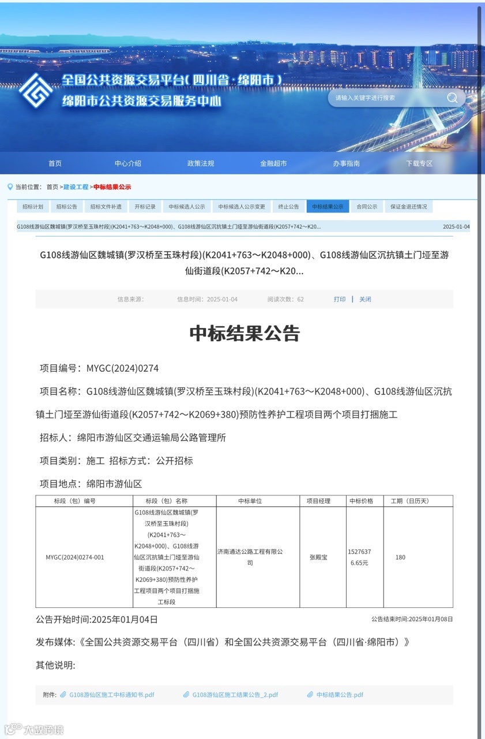Download 中标结果公告.pdf attachment

coord(340,695)
